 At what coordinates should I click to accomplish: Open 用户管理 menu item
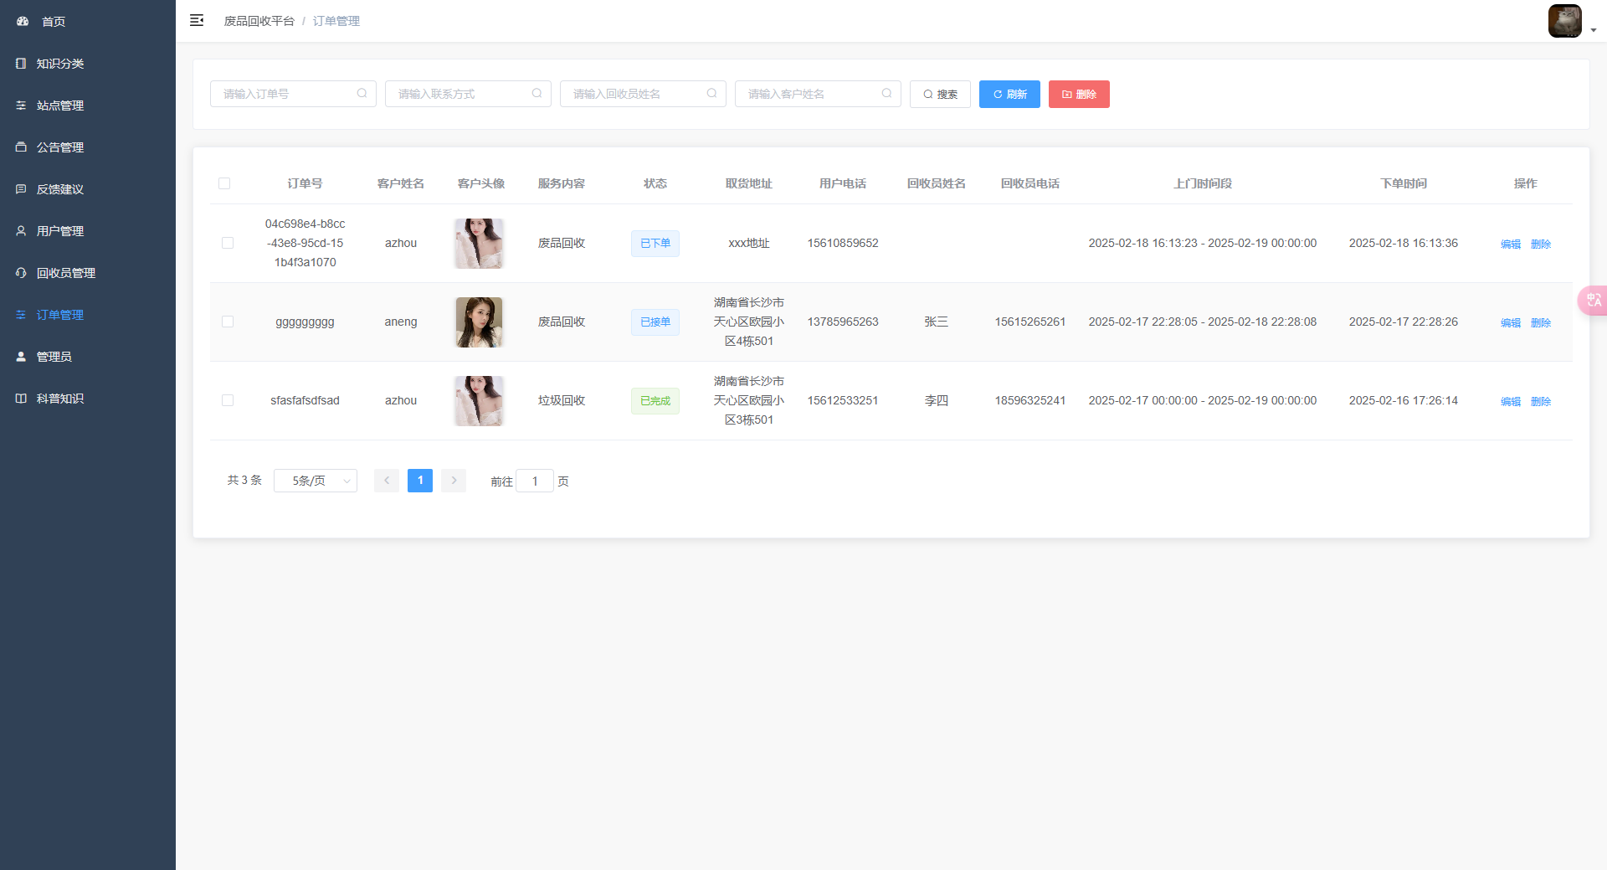tap(88, 231)
